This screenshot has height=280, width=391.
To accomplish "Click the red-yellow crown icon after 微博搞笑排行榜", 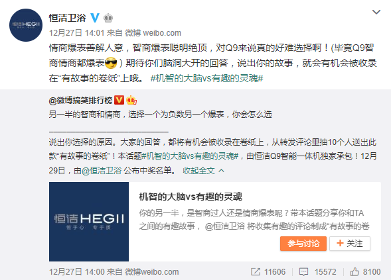I will click(x=131, y=100).
